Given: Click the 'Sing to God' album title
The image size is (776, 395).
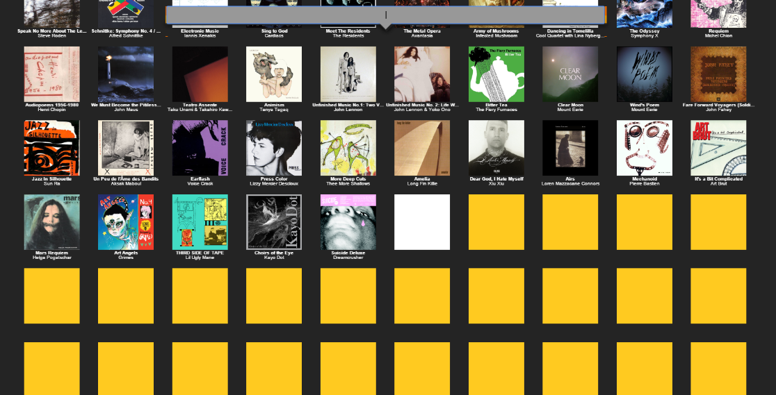Looking at the screenshot, I should [274, 31].
